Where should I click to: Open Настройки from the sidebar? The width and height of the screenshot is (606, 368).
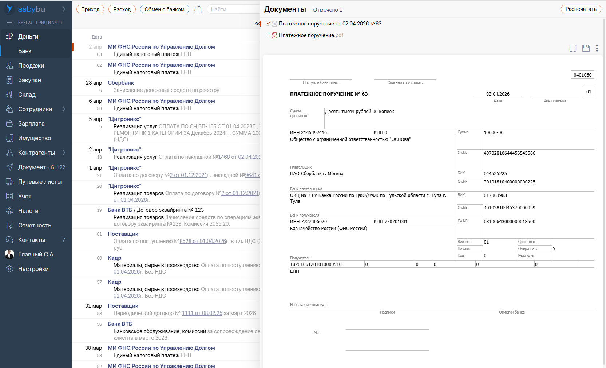point(33,269)
